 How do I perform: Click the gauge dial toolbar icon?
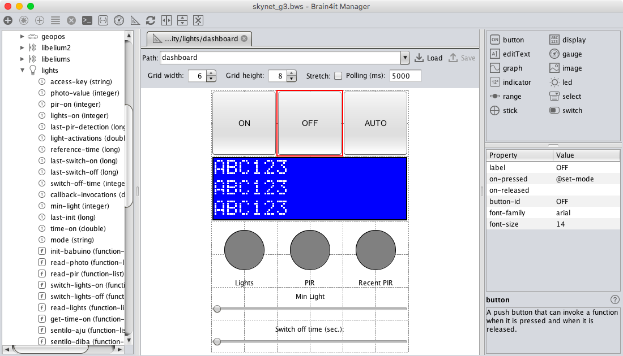click(x=119, y=20)
